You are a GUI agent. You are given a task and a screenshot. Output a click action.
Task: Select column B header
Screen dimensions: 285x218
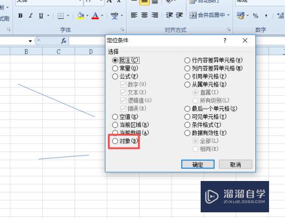(x=26, y=52)
